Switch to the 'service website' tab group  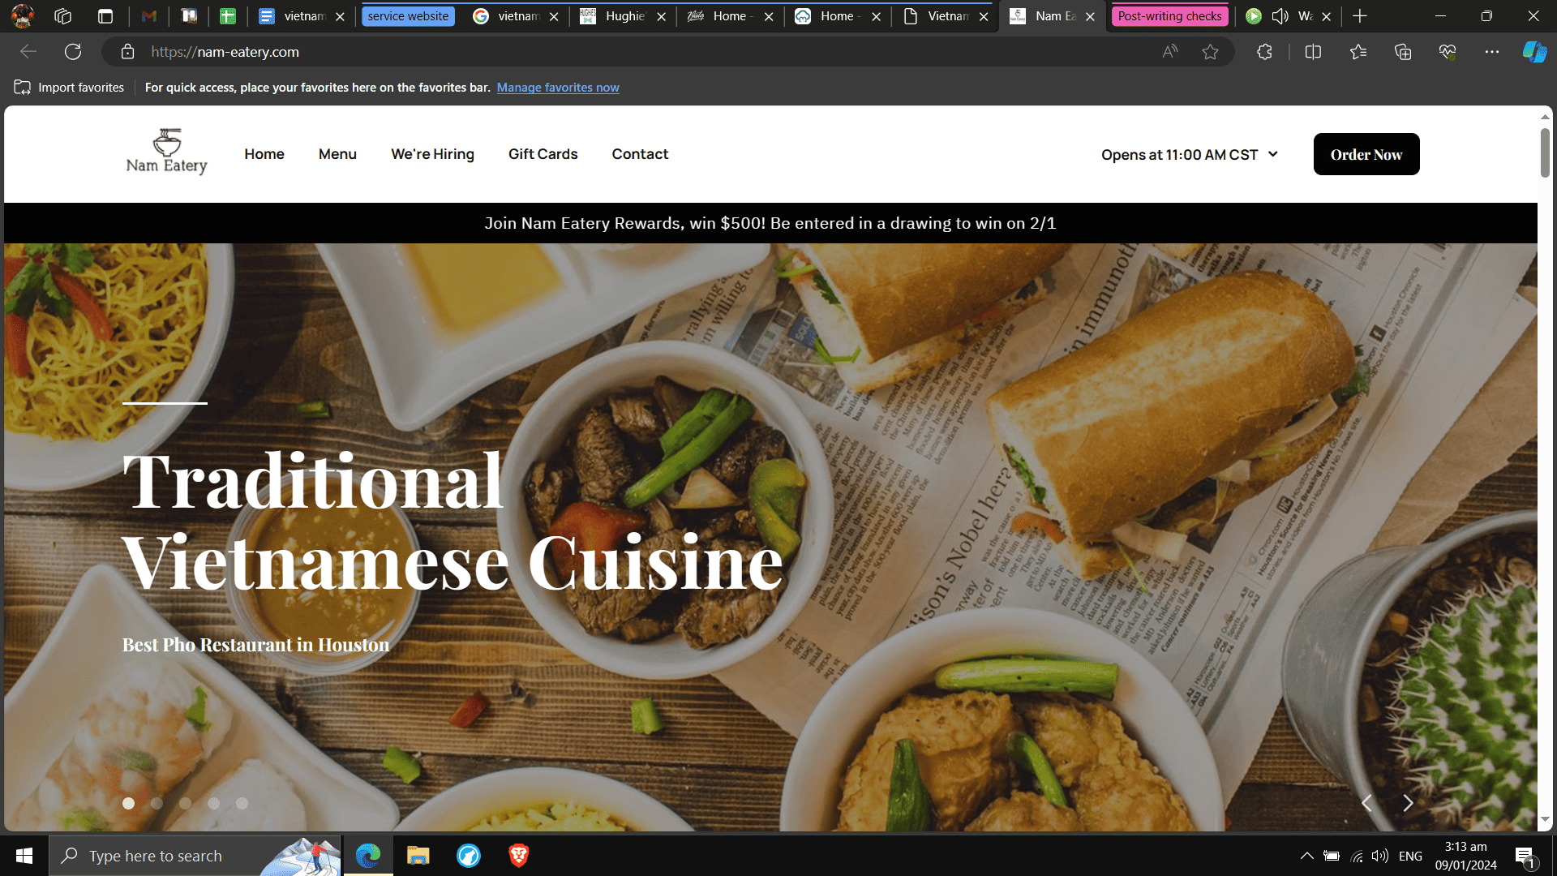tap(408, 16)
